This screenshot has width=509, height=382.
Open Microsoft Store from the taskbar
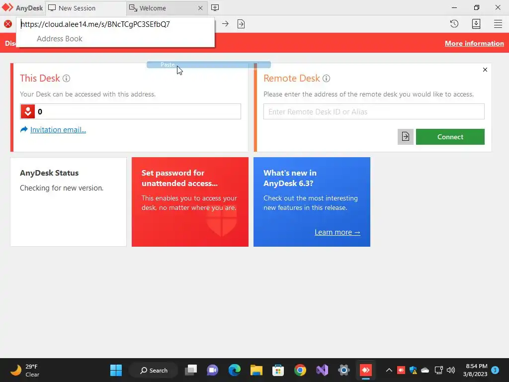click(278, 370)
